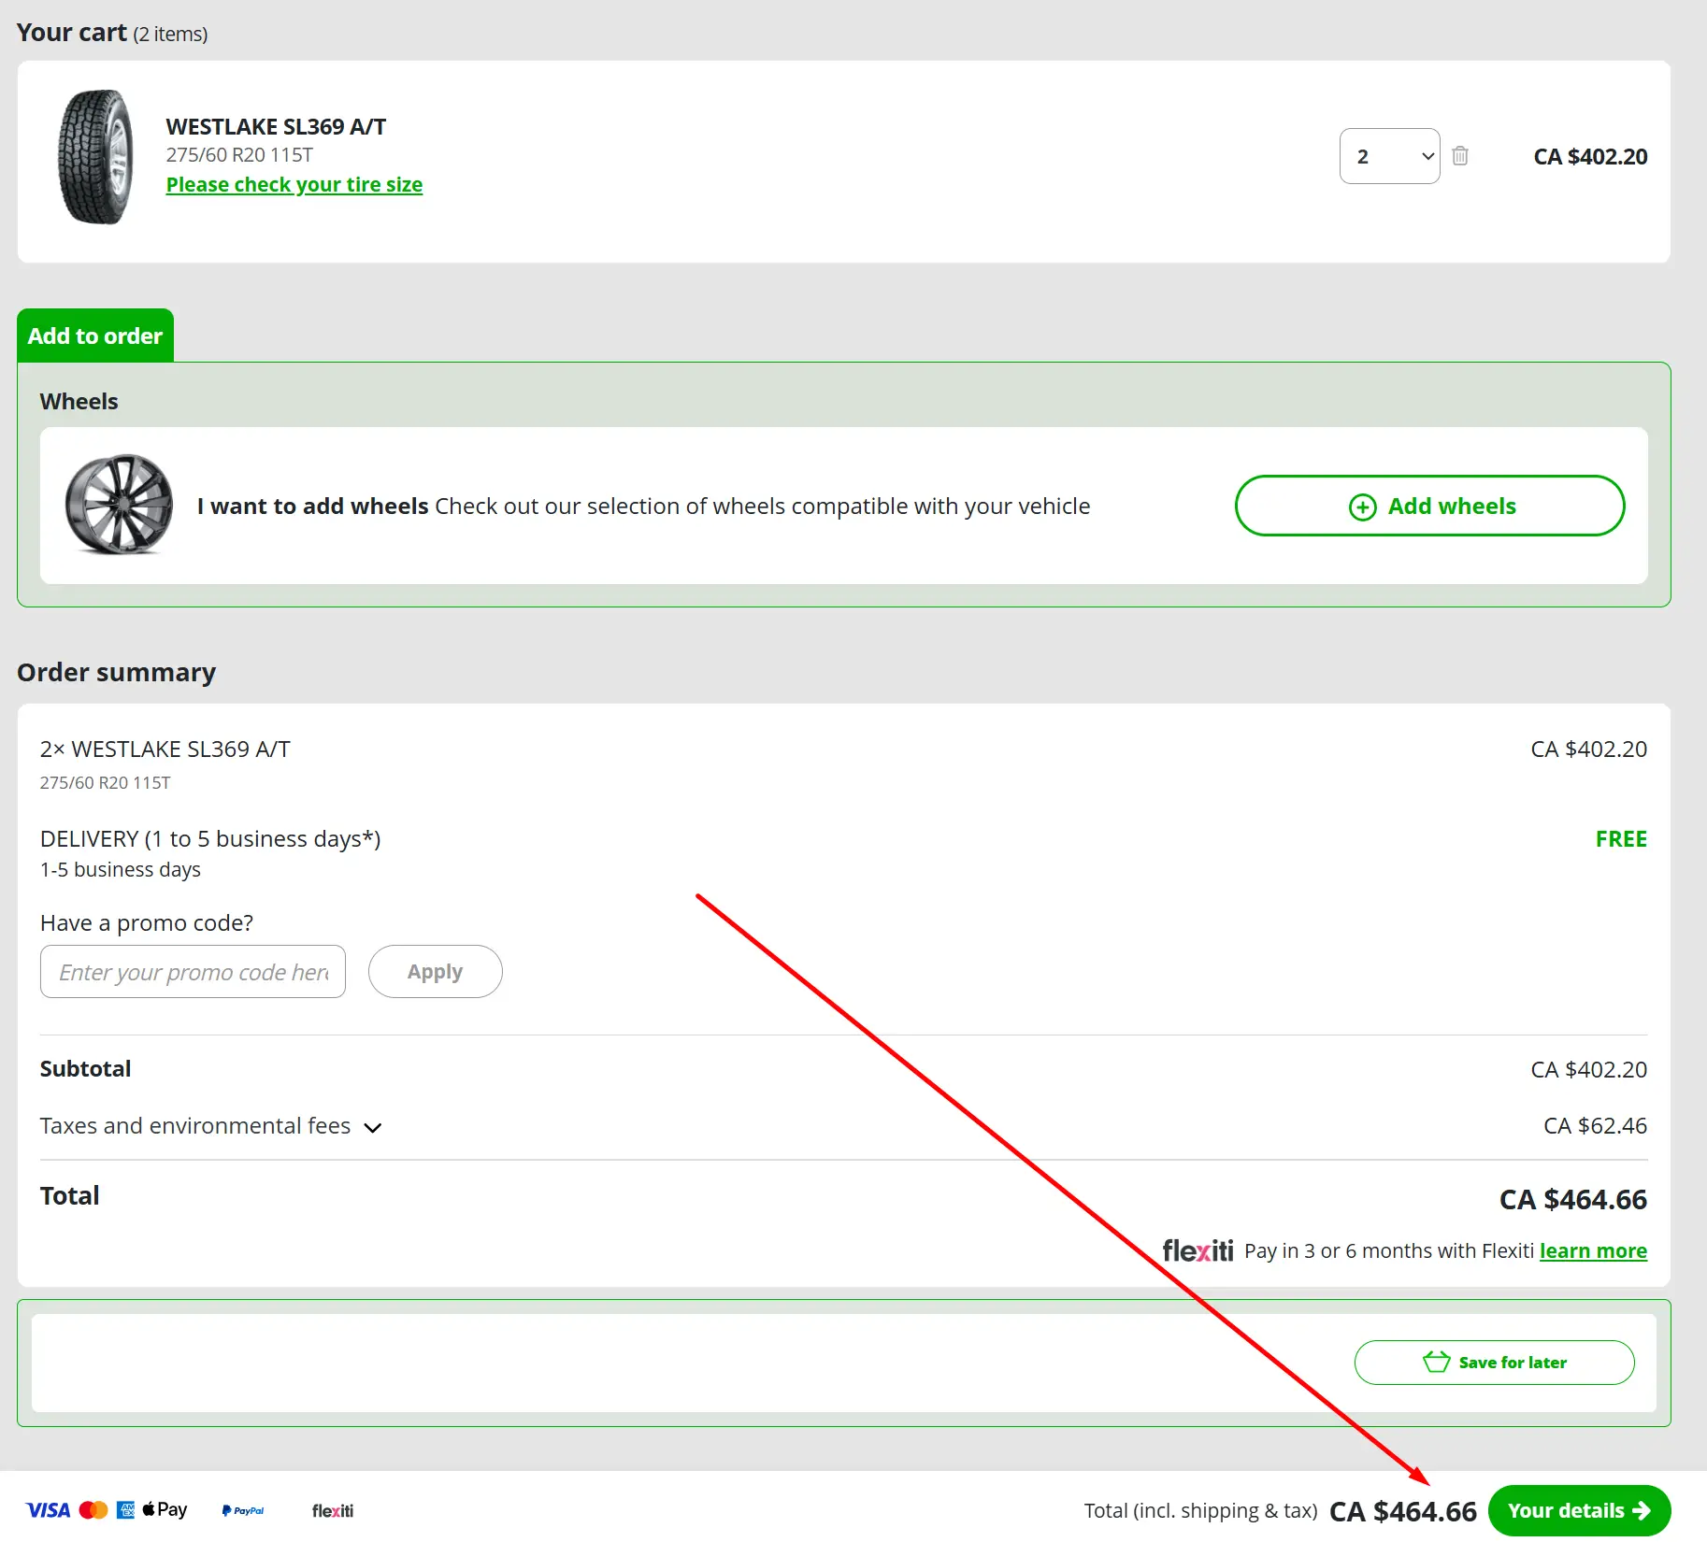Click the American Express payment icon
1707x1542 pixels.
[125, 1510]
